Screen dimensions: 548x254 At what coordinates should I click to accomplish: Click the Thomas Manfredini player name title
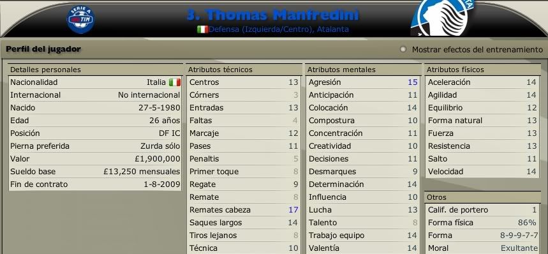tap(272, 15)
